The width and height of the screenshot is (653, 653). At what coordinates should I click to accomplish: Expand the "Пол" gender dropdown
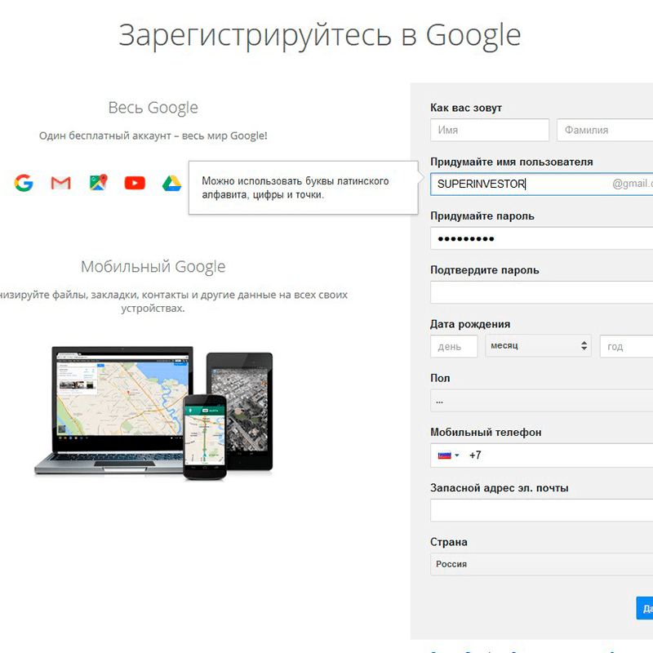click(541, 401)
